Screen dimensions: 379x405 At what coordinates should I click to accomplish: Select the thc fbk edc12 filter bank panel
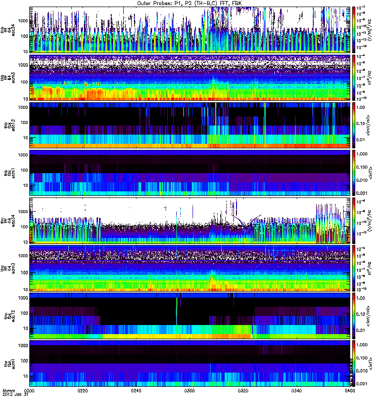click(x=190, y=316)
